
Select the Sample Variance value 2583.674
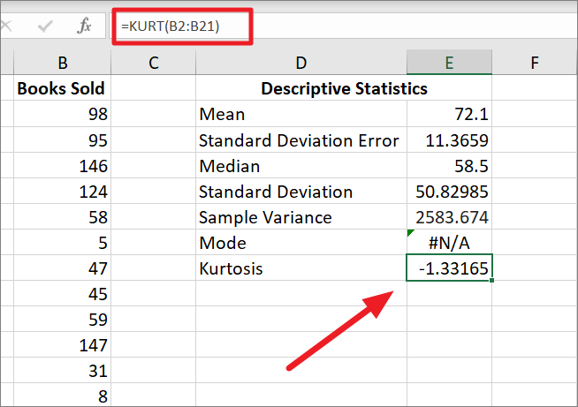tap(449, 217)
